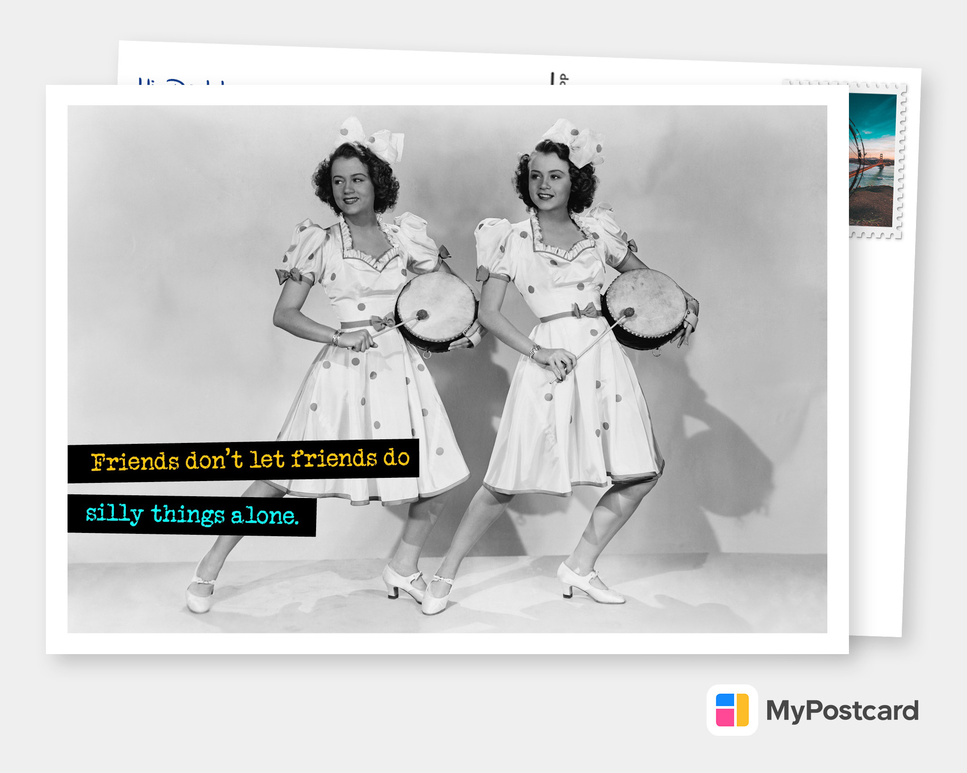Click the cyan caption "silly things alone."

point(192,515)
